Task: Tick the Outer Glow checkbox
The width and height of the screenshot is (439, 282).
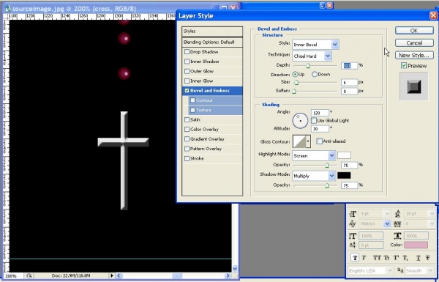Action: [187, 71]
